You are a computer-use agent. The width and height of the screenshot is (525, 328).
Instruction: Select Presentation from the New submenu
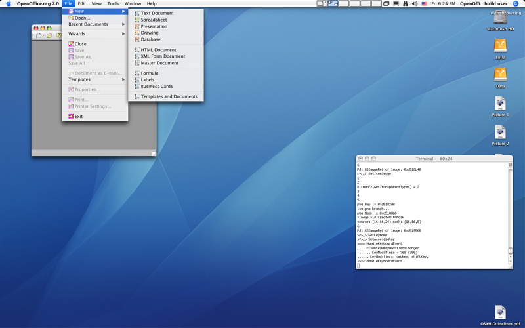pos(166,26)
